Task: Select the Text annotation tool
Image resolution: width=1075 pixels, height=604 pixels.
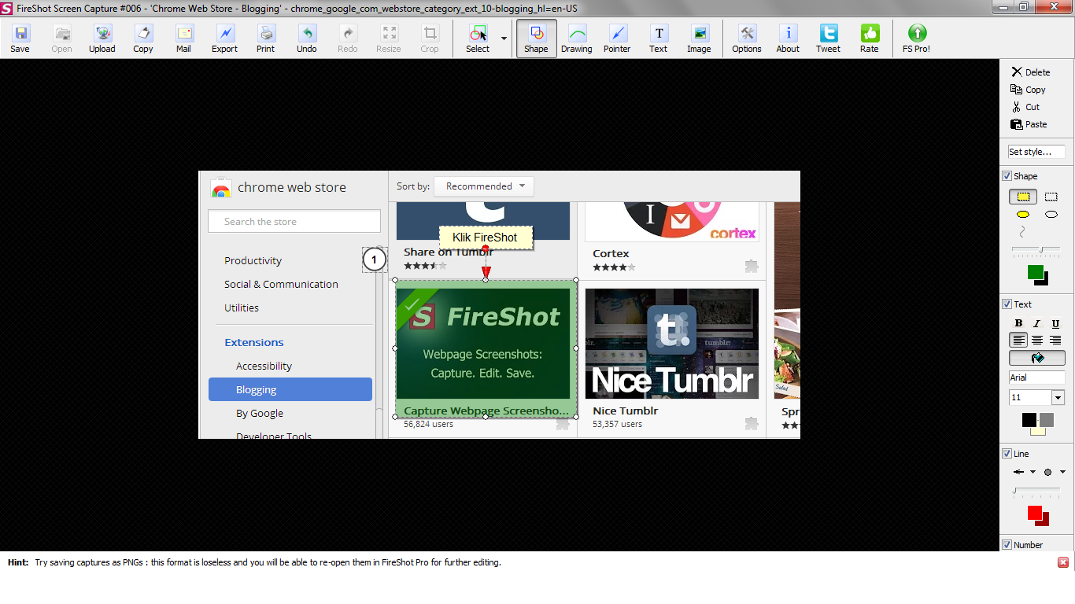Action: coord(658,38)
